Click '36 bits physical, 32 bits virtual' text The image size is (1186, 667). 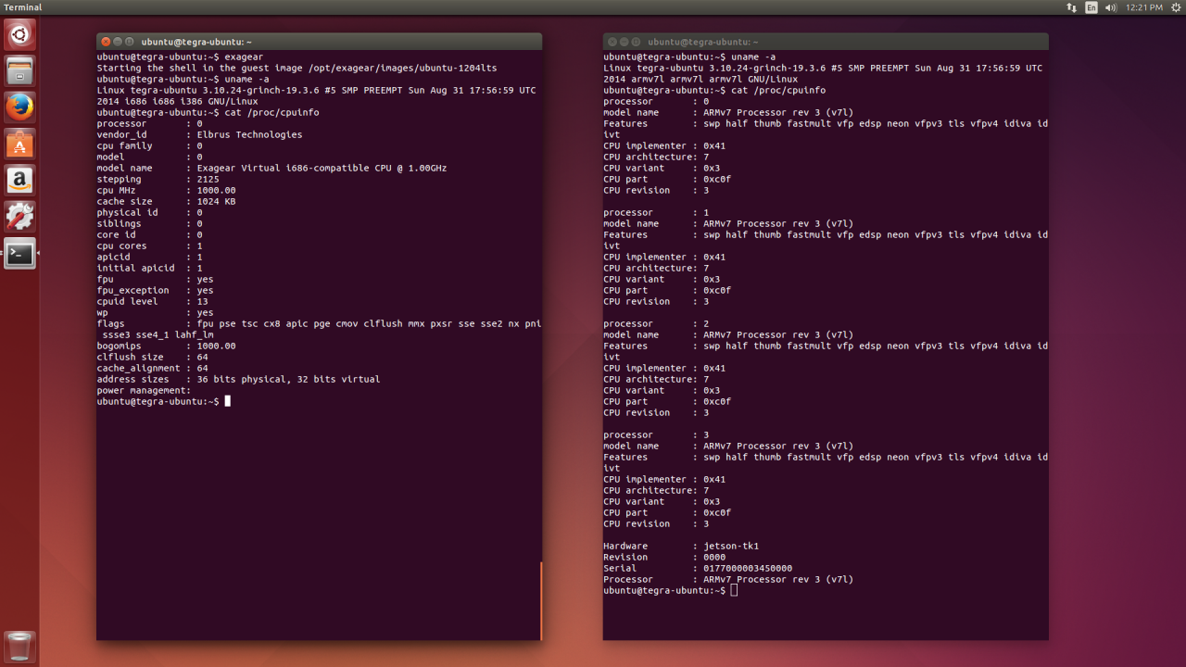click(x=289, y=379)
